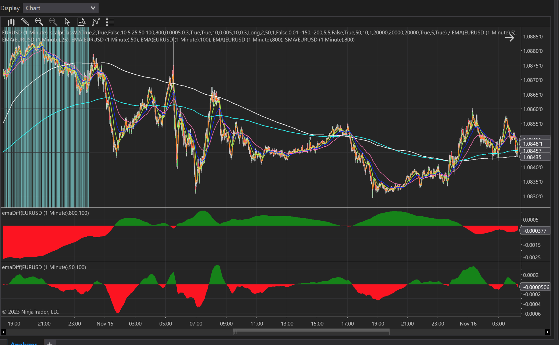Click the horizontal scrollbar thumb
Screen dimensions: 559x345
311,332
